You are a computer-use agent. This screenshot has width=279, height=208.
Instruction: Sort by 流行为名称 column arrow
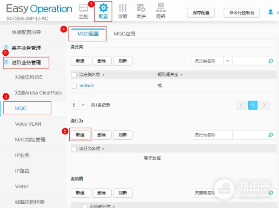click(x=103, y=149)
